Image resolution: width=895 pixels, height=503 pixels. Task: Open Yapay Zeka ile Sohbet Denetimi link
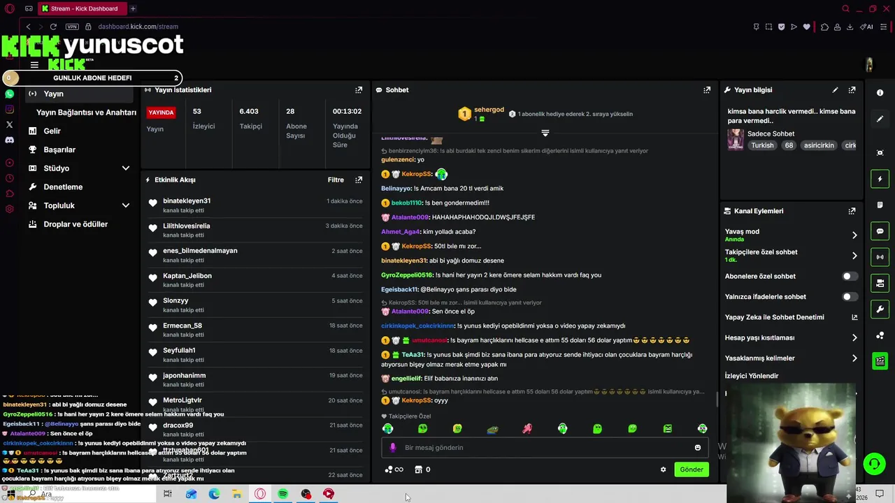point(854,317)
